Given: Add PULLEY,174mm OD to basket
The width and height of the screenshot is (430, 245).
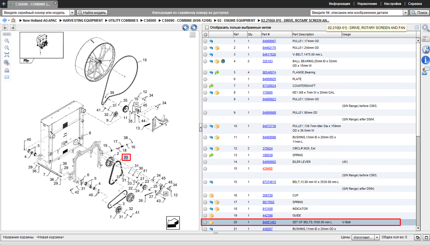Looking at the screenshot, I should tap(205, 41).
